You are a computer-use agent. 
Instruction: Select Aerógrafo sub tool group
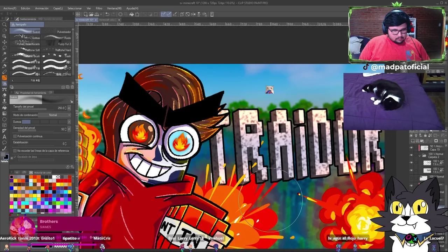tap(27, 24)
